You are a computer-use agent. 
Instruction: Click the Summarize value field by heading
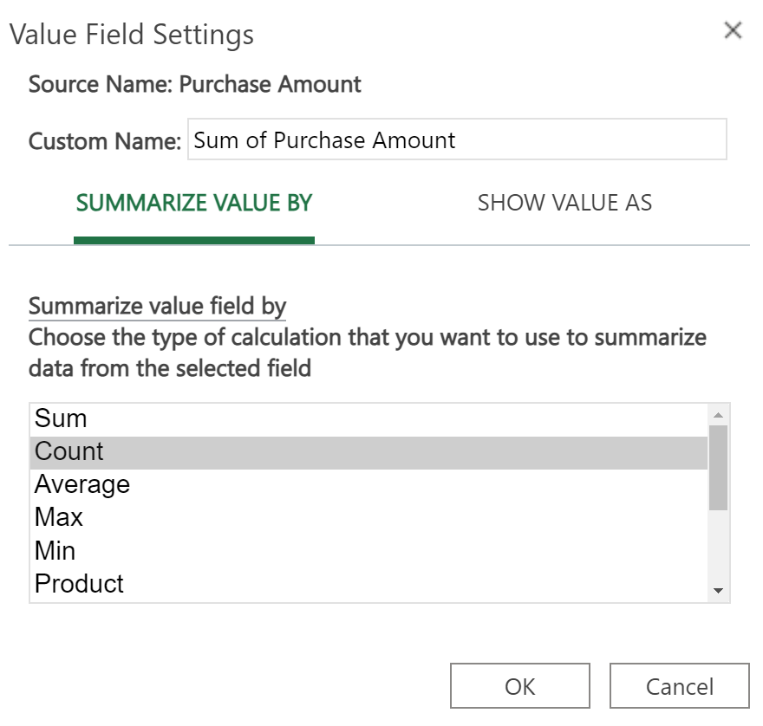point(157,307)
